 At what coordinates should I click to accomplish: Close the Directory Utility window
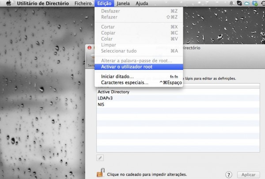[x=89, y=48]
